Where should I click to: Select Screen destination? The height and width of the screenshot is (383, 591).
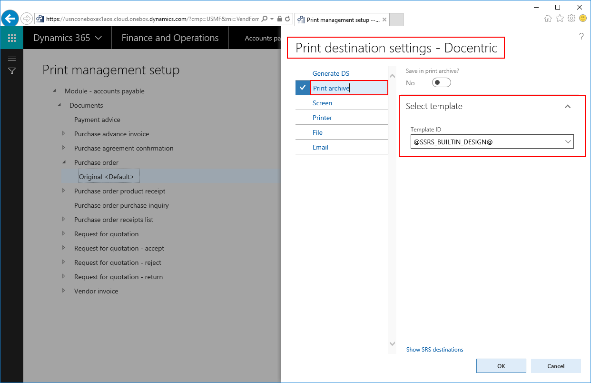[349, 103]
